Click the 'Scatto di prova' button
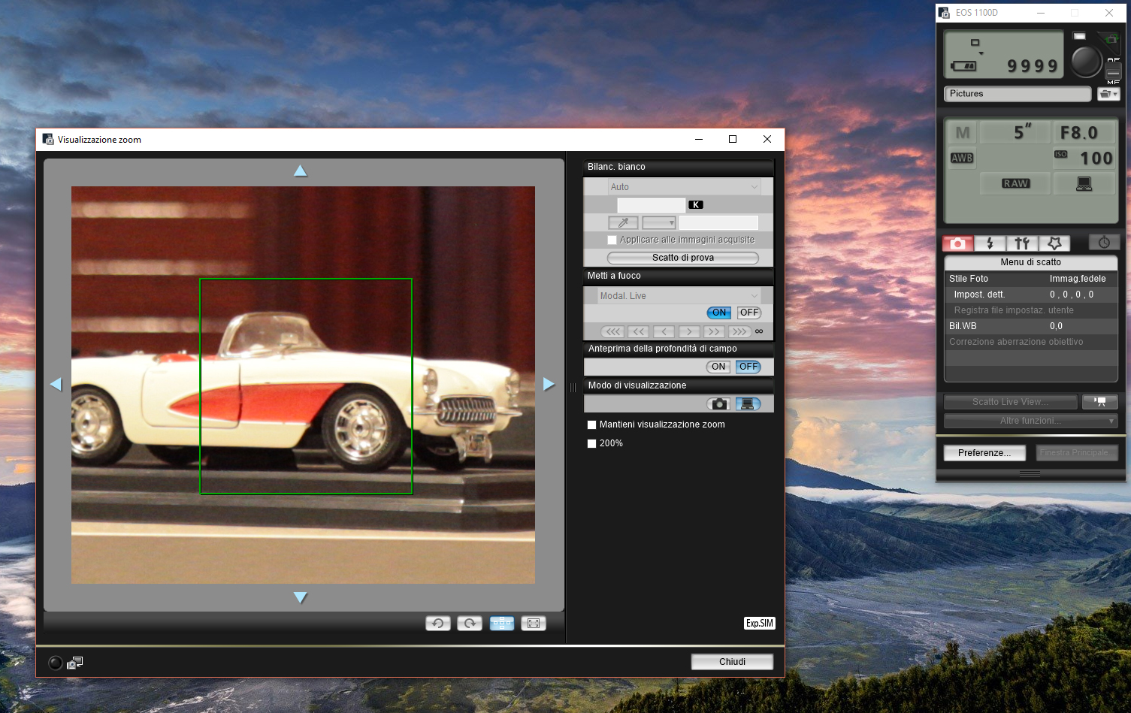The image size is (1131, 713). [x=682, y=258]
